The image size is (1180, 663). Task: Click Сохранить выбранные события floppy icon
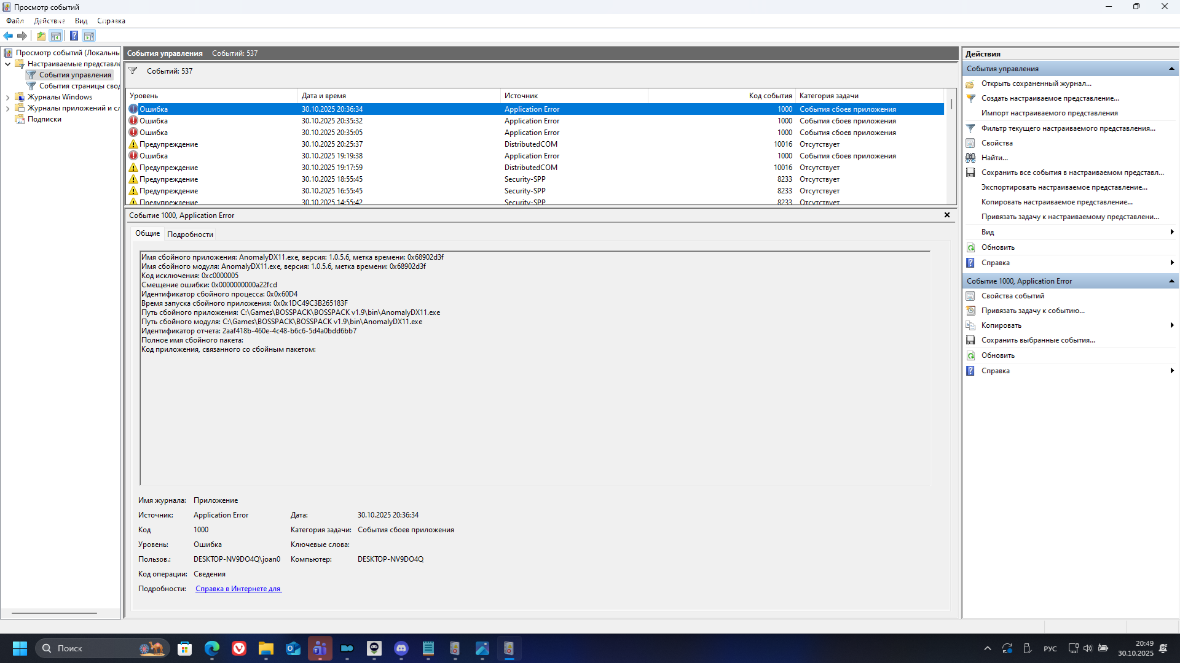[x=970, y=340]
